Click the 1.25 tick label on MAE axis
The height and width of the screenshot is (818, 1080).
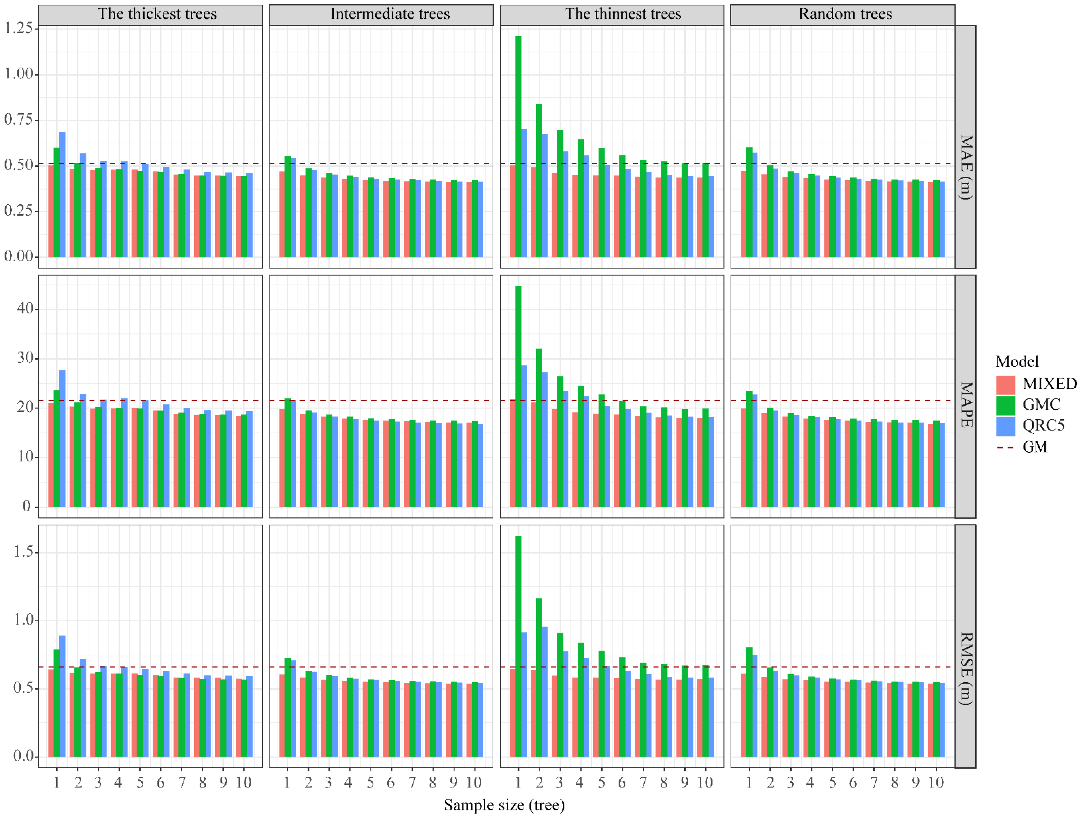point(19,28)
